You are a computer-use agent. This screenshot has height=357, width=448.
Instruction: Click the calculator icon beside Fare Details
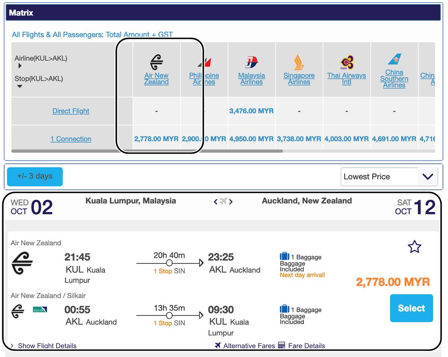click(281, 345)
